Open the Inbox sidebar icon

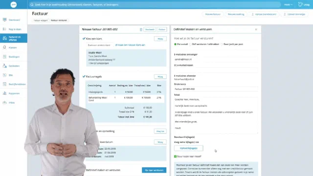click(4, 103)
